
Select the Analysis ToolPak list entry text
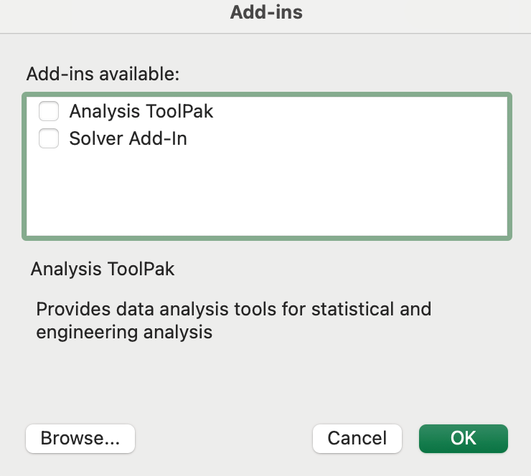point(141,111)
